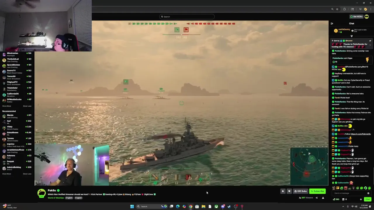The image size is (374, 210).
Task: Open Vitaly recommended channel
Action: [x=17, y=128]
